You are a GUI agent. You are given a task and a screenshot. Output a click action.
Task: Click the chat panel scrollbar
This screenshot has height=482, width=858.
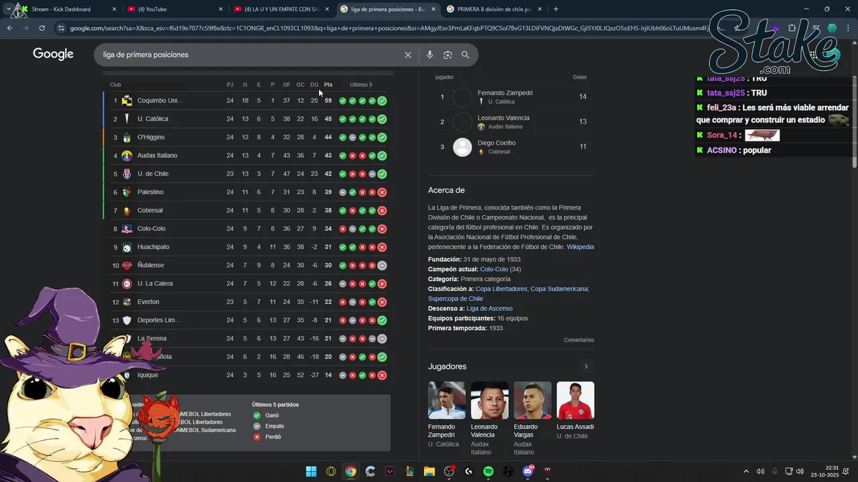(x=855, y=120)
